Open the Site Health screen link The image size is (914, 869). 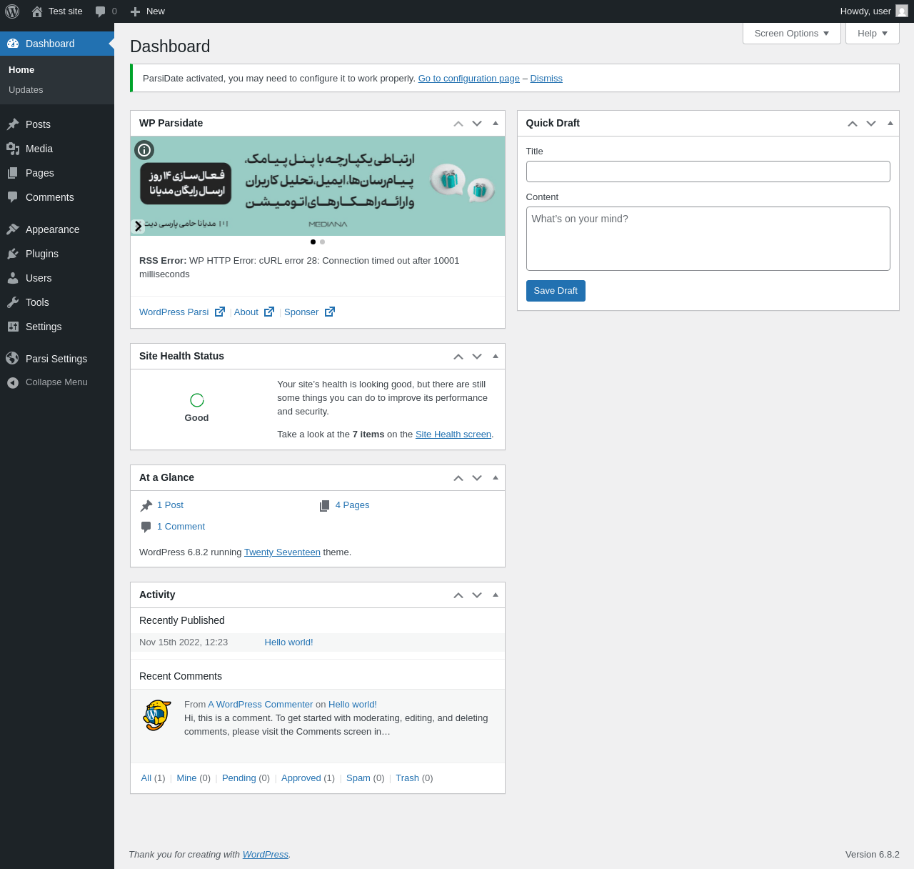[x=453, y=434]
